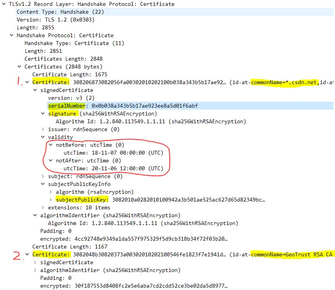Collapse the Handshake Protocol: Certificate node
The height and width of the screenshot is (290, 335).
coord(12,35)
